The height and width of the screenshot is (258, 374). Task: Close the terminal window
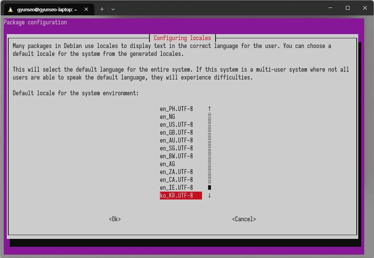pyautogui.click(x=365, y=8)
